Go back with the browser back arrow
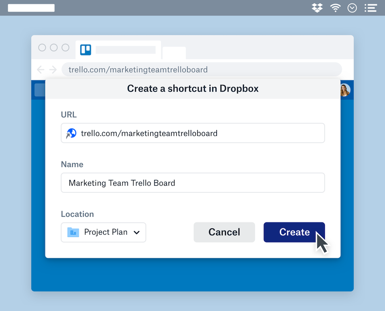Viewport: 385px width, 311px height. click(41, 70)
